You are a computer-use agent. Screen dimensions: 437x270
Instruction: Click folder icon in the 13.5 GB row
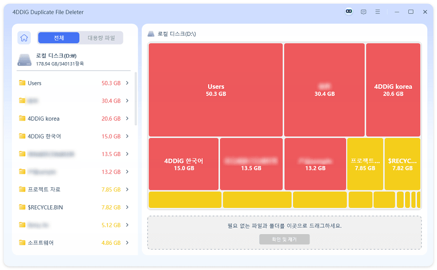coord(22,154)
